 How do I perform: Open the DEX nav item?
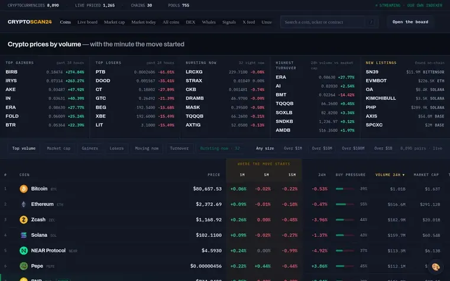[x=190, y=22]
